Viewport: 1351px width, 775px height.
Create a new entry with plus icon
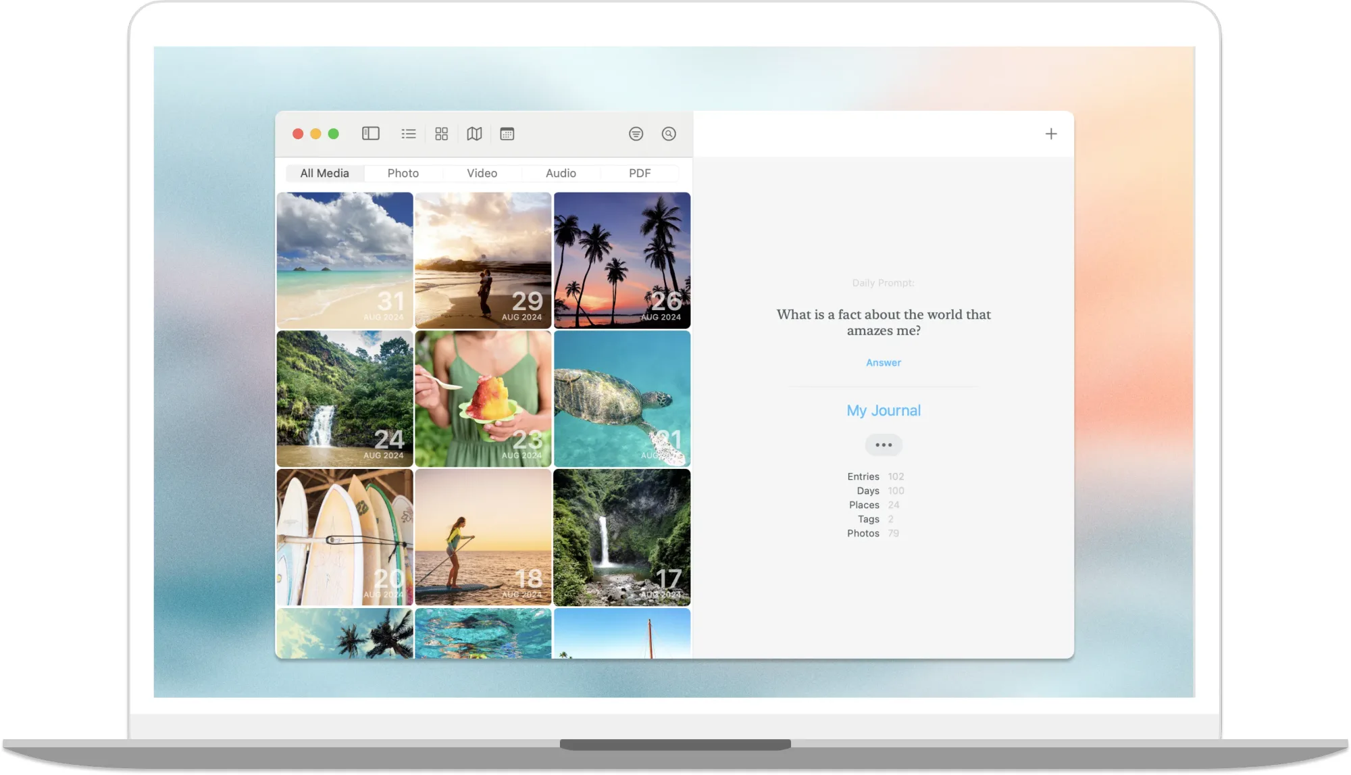pyautogui.click(x=1051, y=134)
